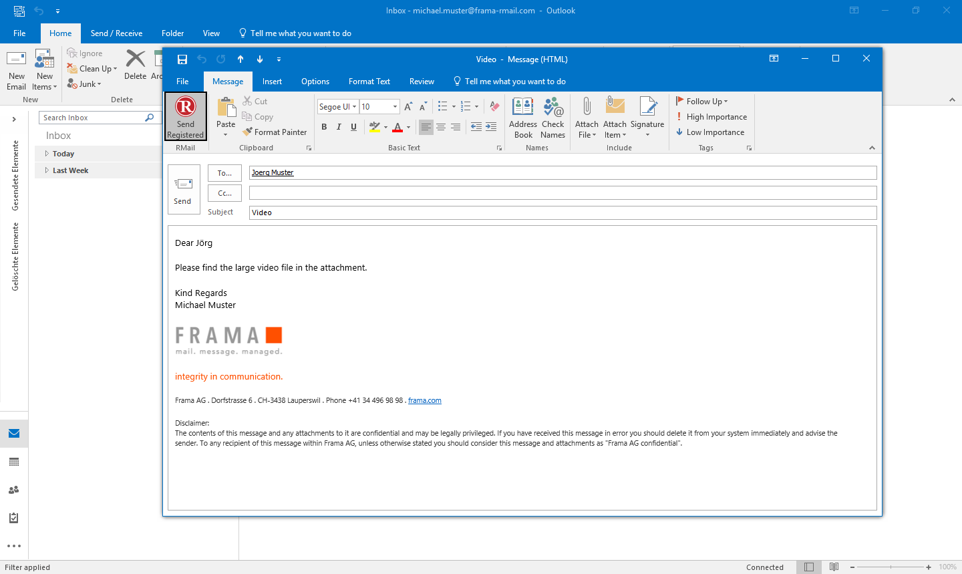Click Cut in the Clipboard group
The height and width of the screenshot is (574, 962).
tap(255, 102)
